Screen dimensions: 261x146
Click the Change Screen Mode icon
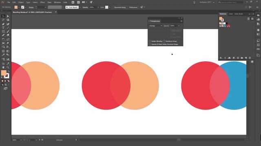click(5, 88)
